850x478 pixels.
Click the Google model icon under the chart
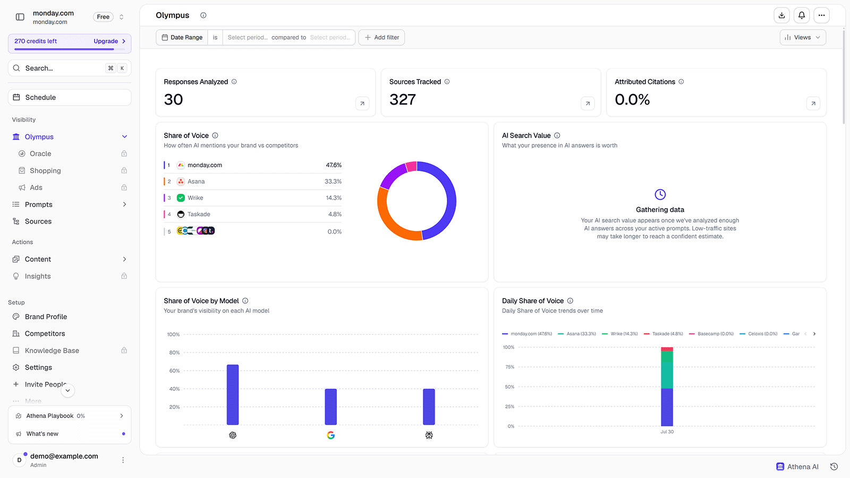tap(331, 435)
